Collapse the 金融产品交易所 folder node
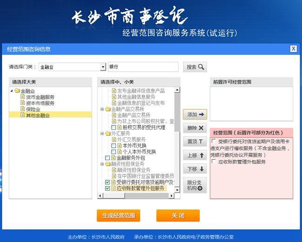 102,109
